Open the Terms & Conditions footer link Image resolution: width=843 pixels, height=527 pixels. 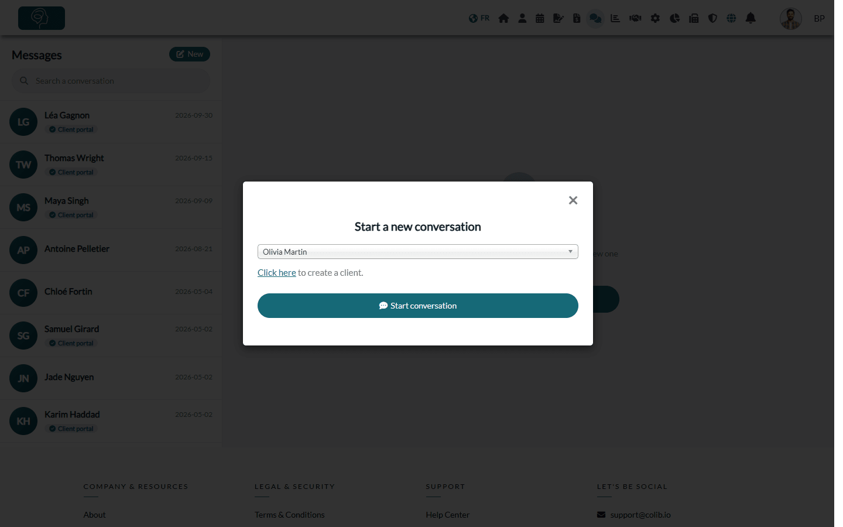click(289, 515)
